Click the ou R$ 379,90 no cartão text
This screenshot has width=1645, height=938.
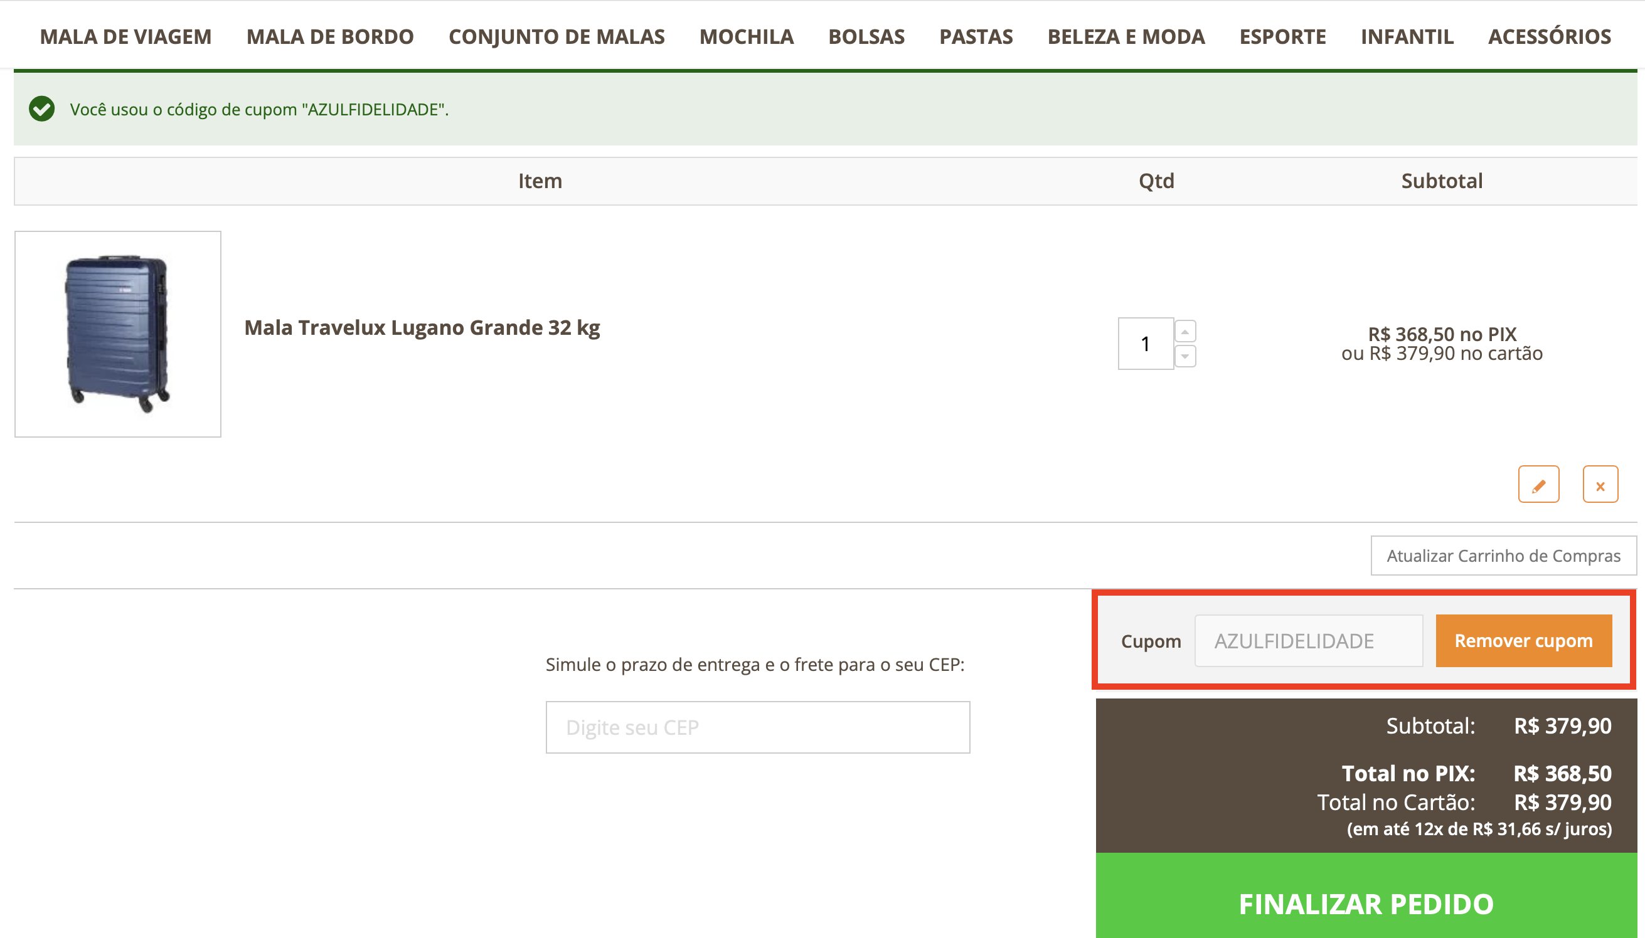click(x=1442, y=354)
